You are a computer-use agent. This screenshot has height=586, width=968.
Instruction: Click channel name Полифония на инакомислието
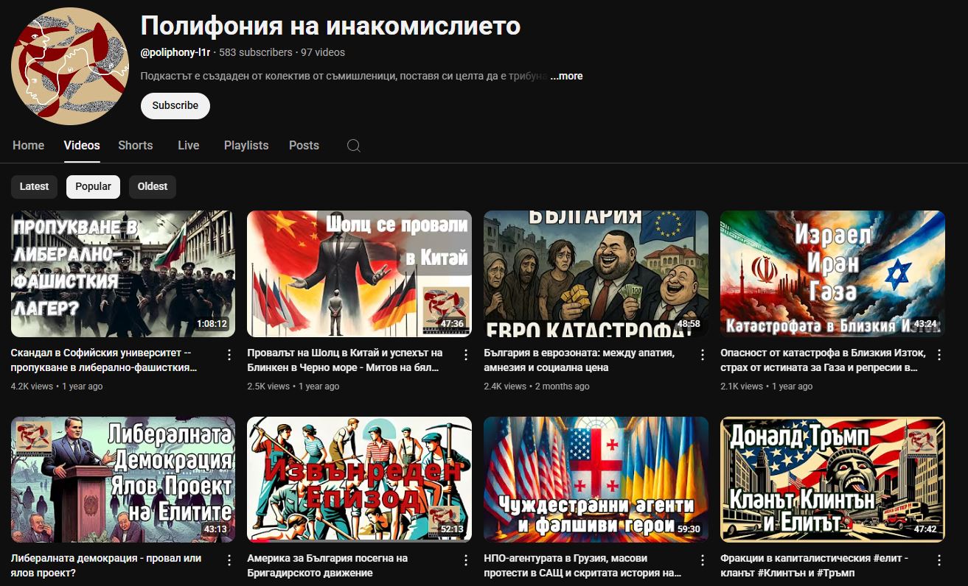(x=330, y=27)
